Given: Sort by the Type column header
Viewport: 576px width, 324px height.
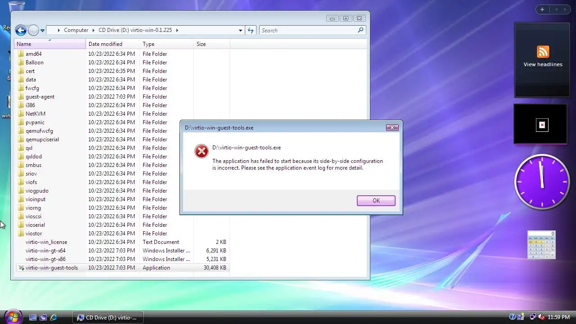Looking at the screenshot, I should [x=166, y=44].
